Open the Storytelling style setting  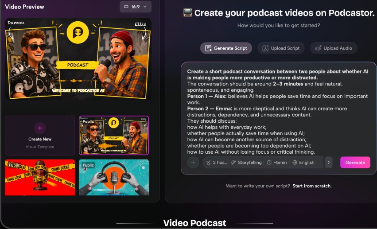(246, 163)
